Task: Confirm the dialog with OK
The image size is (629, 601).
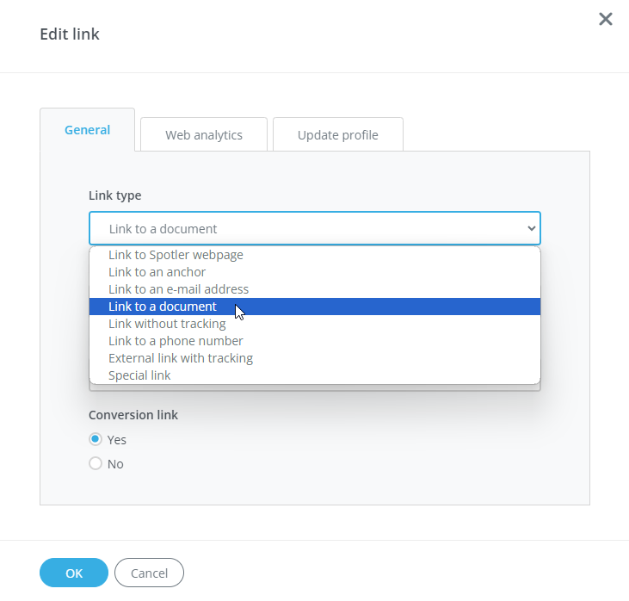Action: coord(74,573)
